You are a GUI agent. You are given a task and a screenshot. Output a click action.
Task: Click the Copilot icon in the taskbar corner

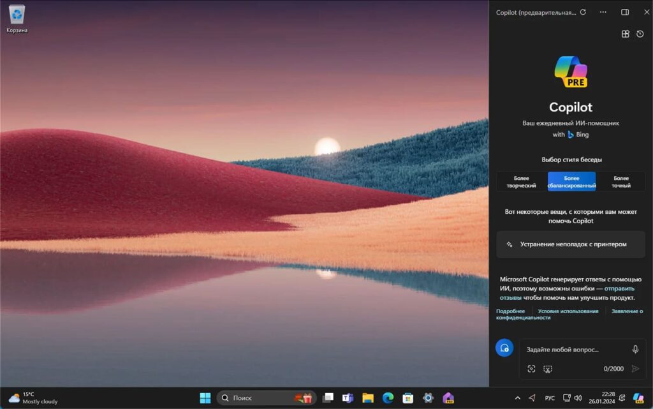(x=638, y=398)
